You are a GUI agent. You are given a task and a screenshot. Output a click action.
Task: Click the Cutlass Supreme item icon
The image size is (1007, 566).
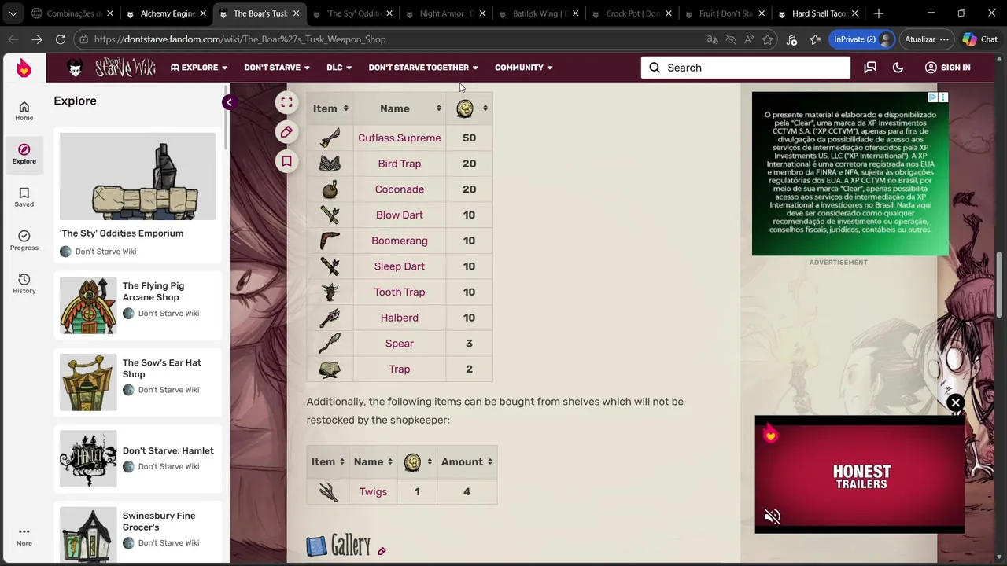330,138
